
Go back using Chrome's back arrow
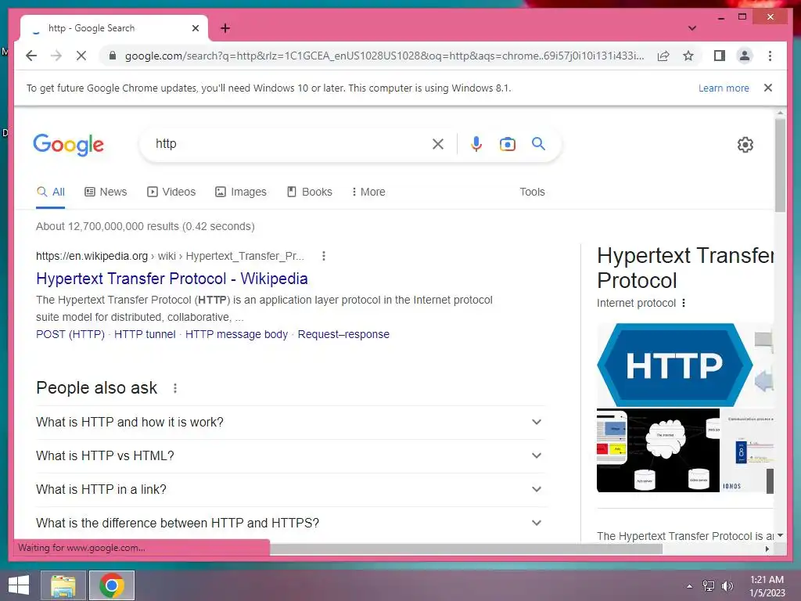tap(31, 56)
